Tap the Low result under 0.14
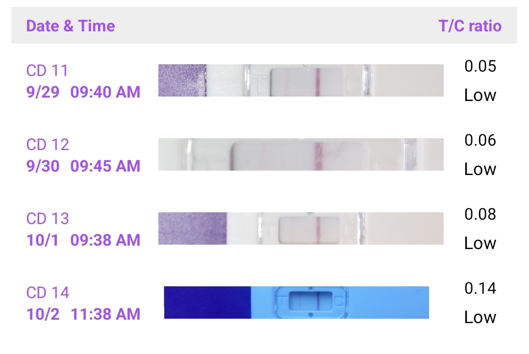 [x=480, y=317]
